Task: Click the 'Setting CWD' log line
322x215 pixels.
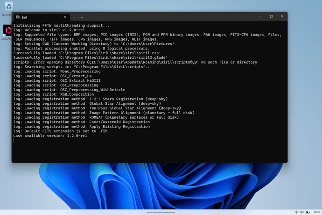Action: (94, 44)
